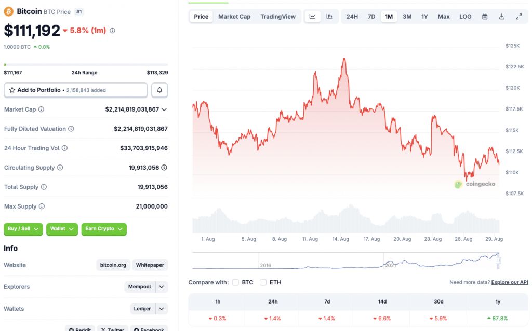This screenshot has height=331, width=532.
Task: Click the 14. Aug peak on price chart
Action: (344, 59)
